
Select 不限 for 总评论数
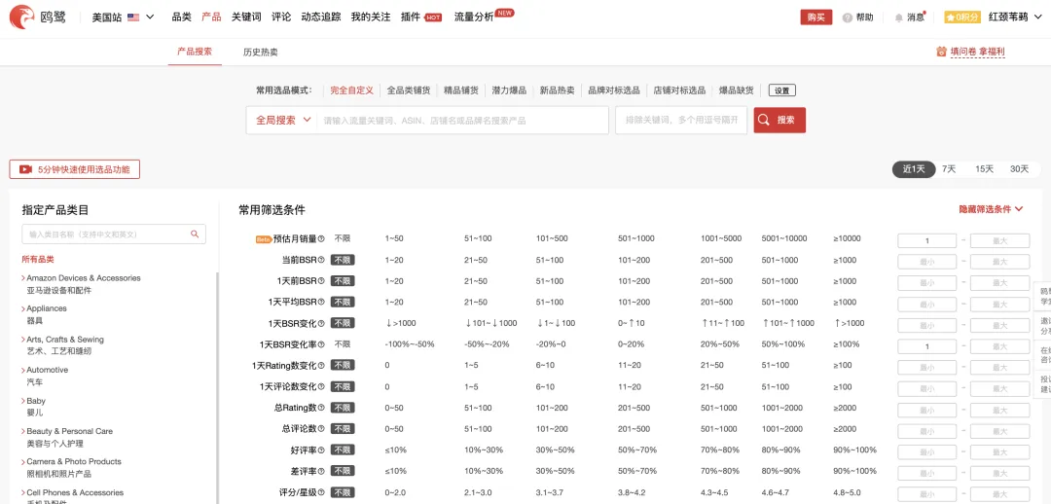click(343, 429)
